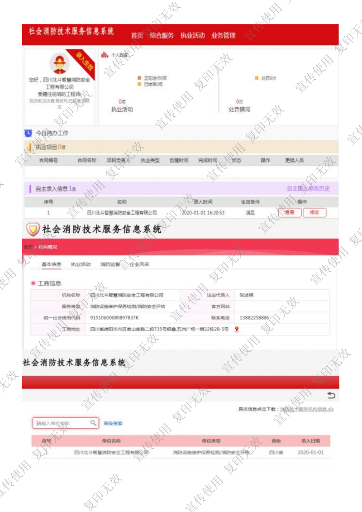The height and width of the screenshot is (512, 362).
Task: Go to 首页 in top navigation
Action: [x=137, y=35]
